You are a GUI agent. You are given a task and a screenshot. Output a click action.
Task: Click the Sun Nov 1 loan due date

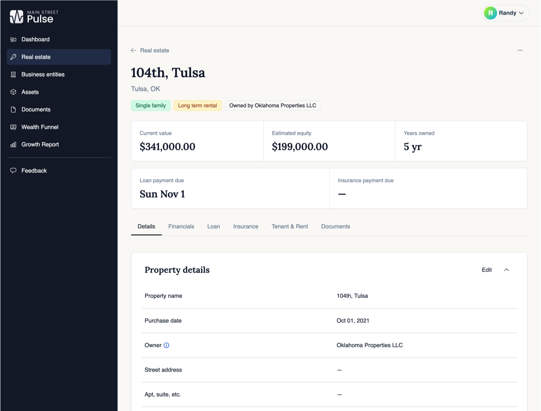point(162,194)
